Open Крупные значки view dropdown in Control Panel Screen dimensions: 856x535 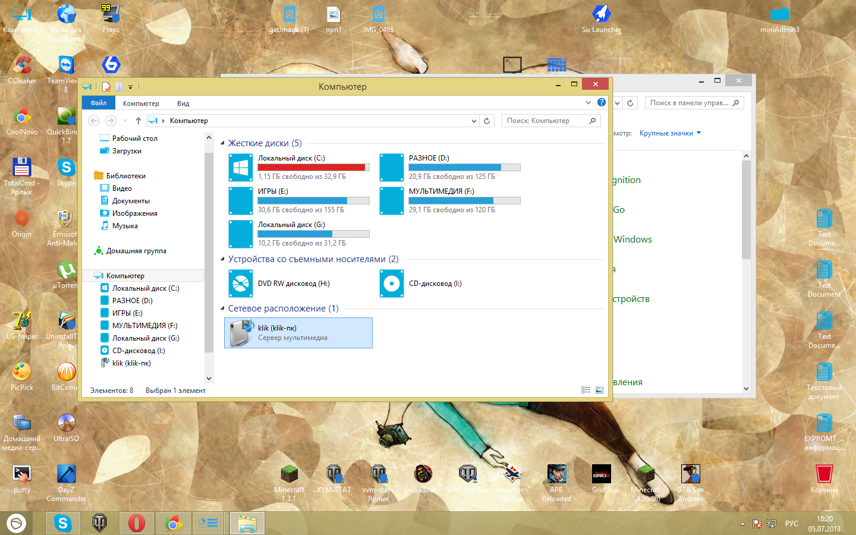point(670,133)
